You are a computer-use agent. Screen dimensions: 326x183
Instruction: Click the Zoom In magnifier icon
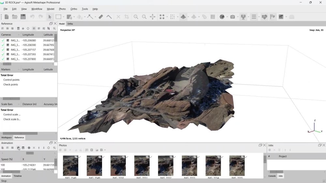click(136, 17)
